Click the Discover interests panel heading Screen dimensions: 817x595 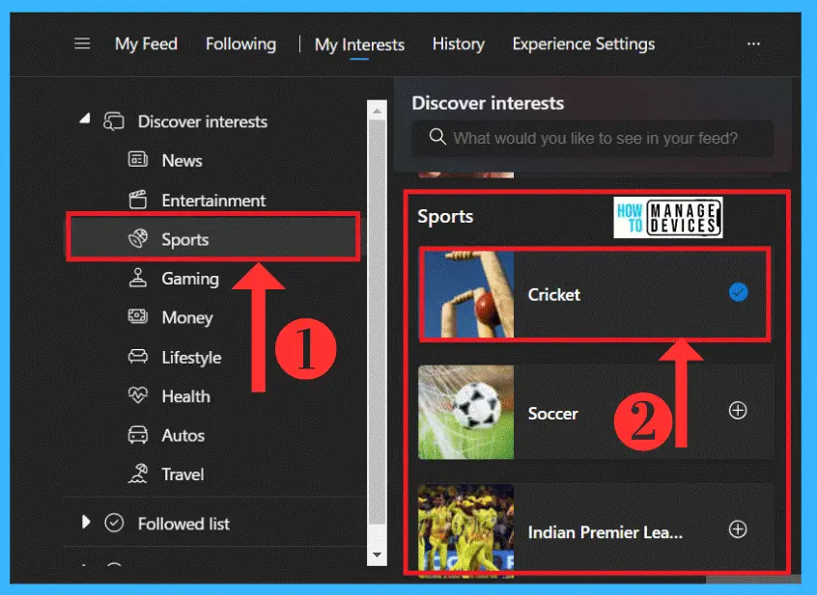pyautogui.click(x=488, y=103)
